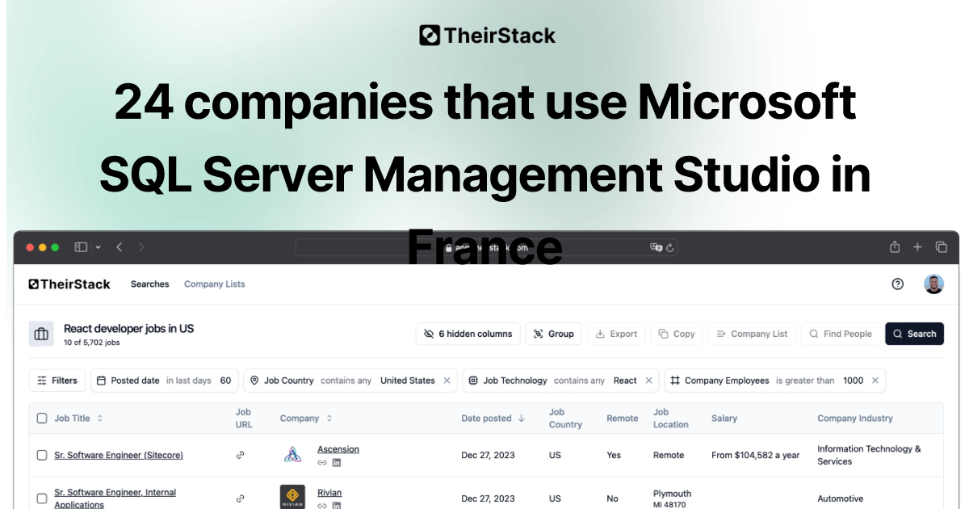The image size is (969, 509).
Task: Click the Job Country column header
Action: click(x=565, y=419)
